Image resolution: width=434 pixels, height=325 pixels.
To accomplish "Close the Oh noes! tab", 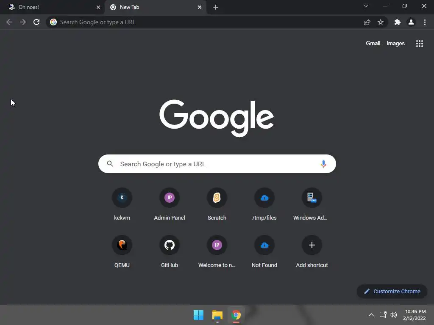I will (x=98, y=7).
